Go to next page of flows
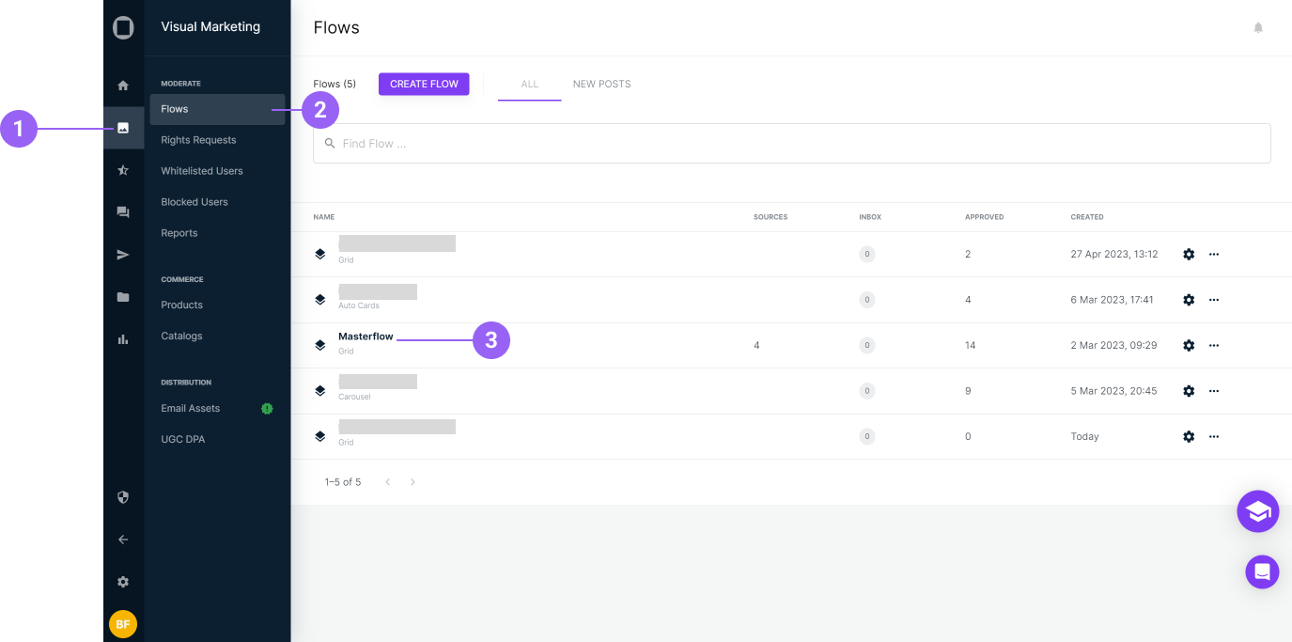The height and width of the screenshot is (642, 1292). coord(413,482)
